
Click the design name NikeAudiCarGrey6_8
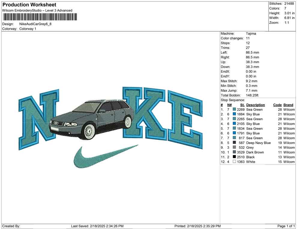pos(35,24)
